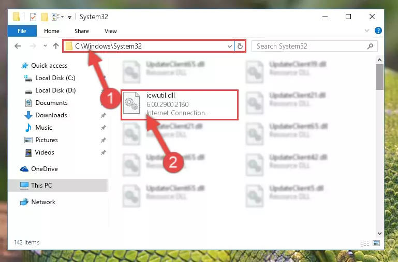398x262 pixels.
Task: Expand the ribbon using the chevron
Action: (367, 30)
